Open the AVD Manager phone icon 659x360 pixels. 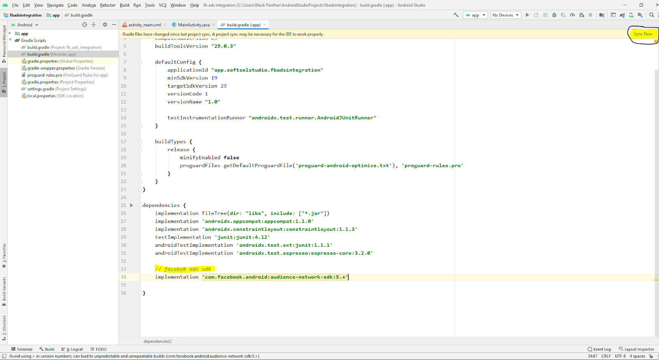coord(631,15)
